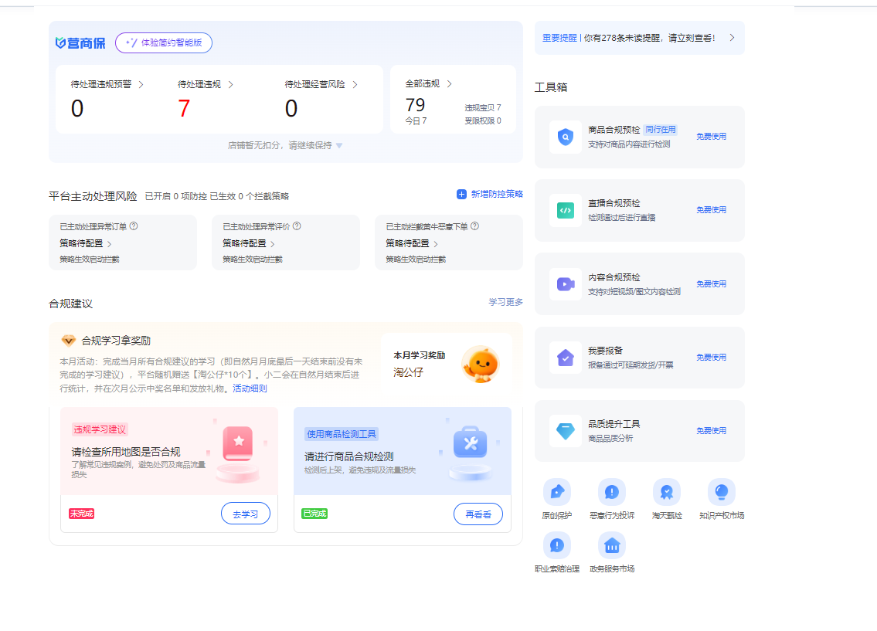Click the 去学习 button
Viewport: 877px width, 631px height.
point(246,514)
